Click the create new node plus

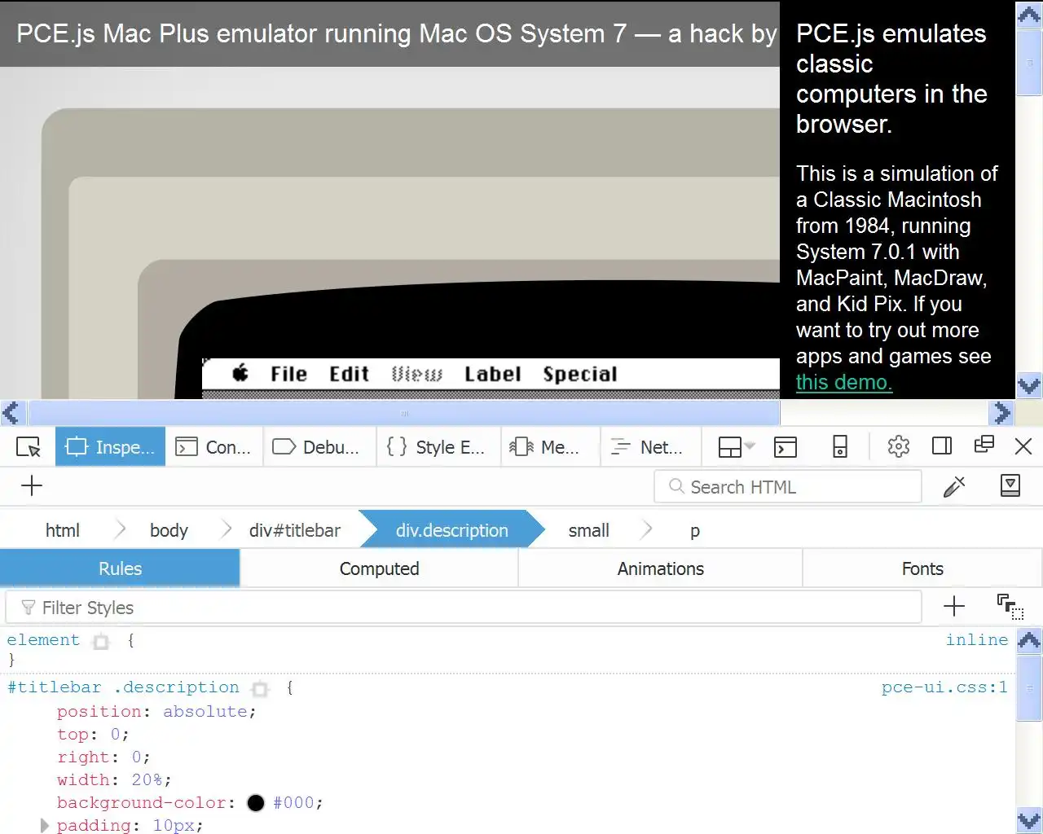pos(32,486)
